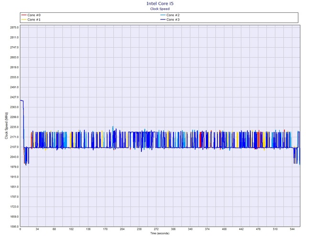Click the 1915.0 y-axis value

pos(14,177)
